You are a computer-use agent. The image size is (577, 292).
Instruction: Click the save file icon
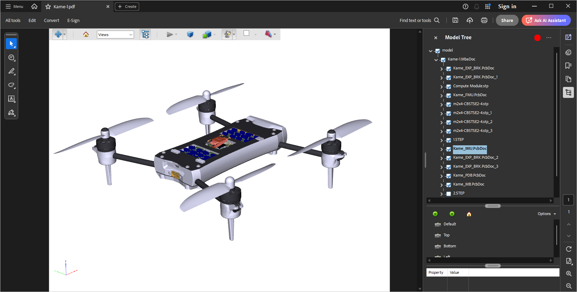455,20
